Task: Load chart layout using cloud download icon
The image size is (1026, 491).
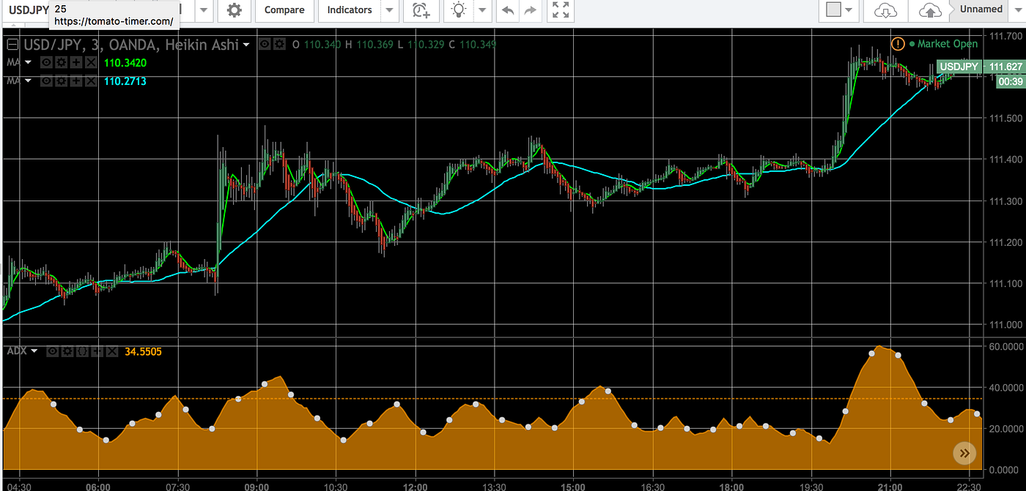Action: pyautogui.click(x=886, y=10)
